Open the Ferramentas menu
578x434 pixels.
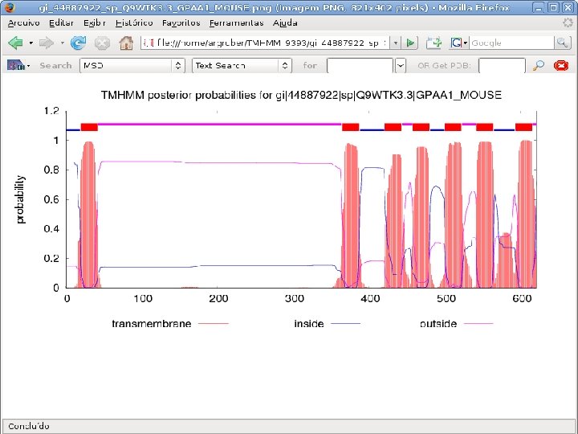236,23
